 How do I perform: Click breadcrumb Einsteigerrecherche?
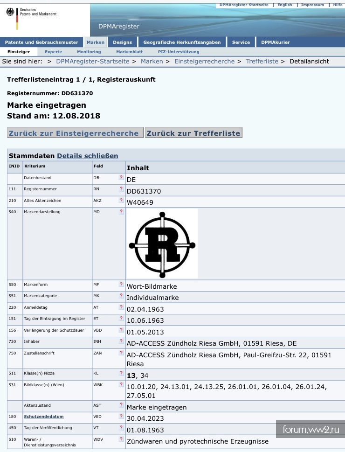(204, 62)
